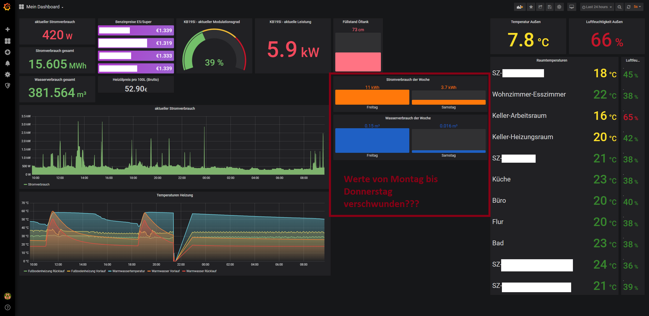
Task: Save the dashboard with disk icon
Action: point(550,7)
